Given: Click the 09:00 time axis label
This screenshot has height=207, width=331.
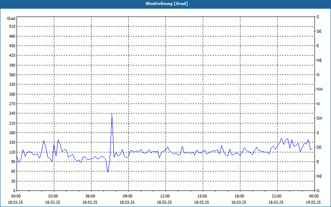Looking at the screenshot, I should pos(128,196).
